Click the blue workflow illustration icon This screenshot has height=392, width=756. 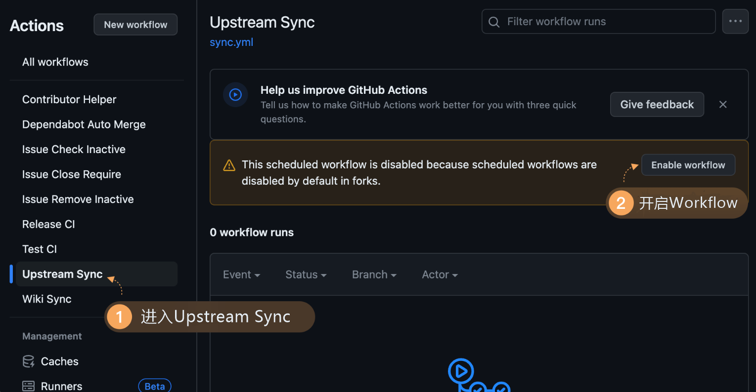(x=478, y=375)
